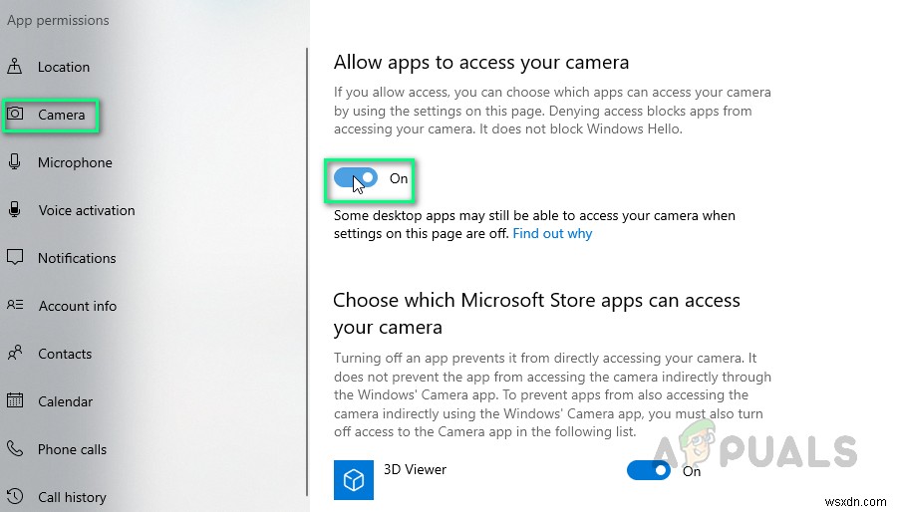Disable camera access for 3D Viewer

tap(648, 470)
